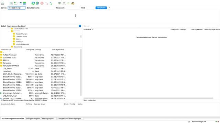
Task: Click the binoculars file search icon
Action: [x=73, y=3]
